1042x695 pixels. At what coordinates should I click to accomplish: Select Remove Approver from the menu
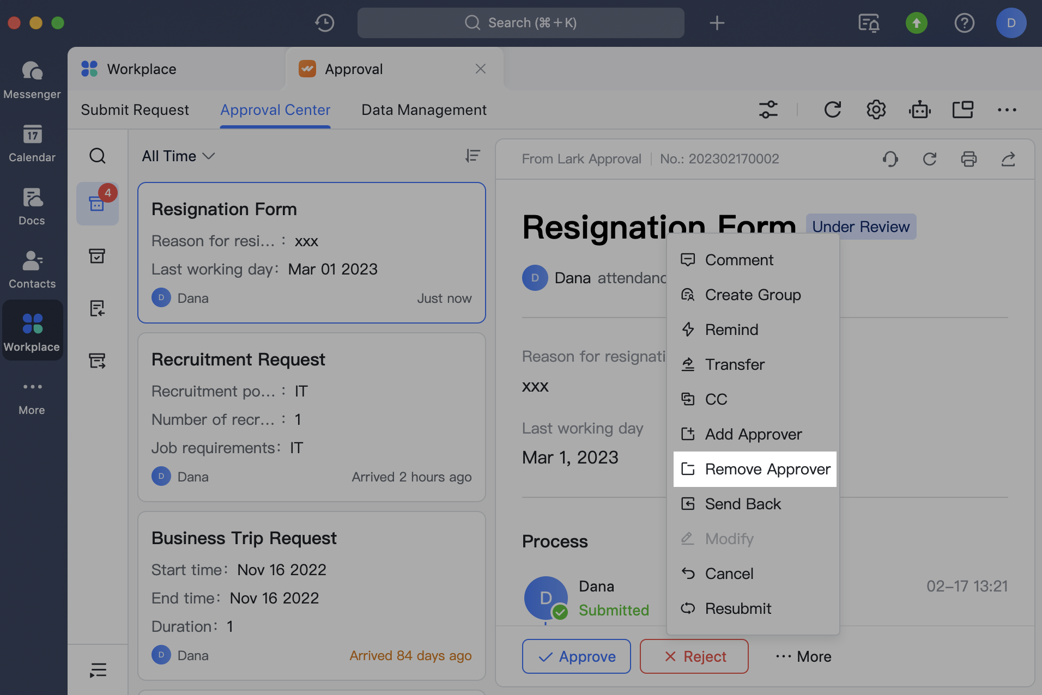click(755, 469)
